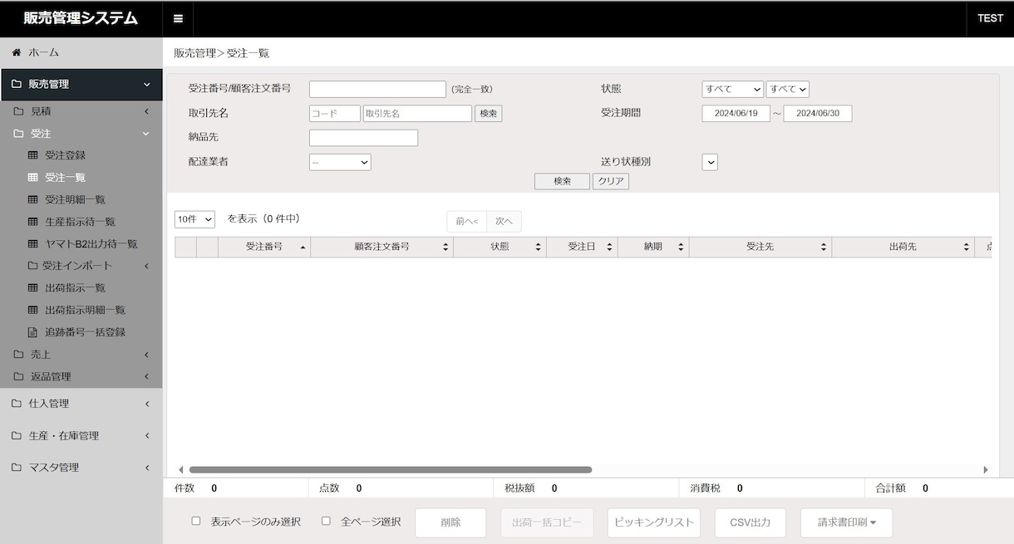
Task: Sort the table by 状態 column
Action: tap(500, 247)
